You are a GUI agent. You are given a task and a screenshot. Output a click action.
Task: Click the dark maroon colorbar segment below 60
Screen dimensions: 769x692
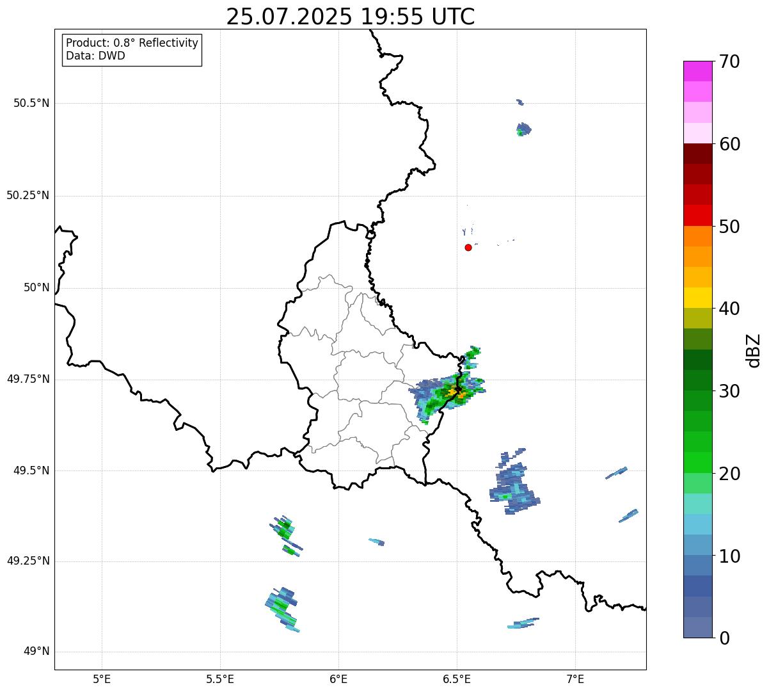(x=697, y=154)
